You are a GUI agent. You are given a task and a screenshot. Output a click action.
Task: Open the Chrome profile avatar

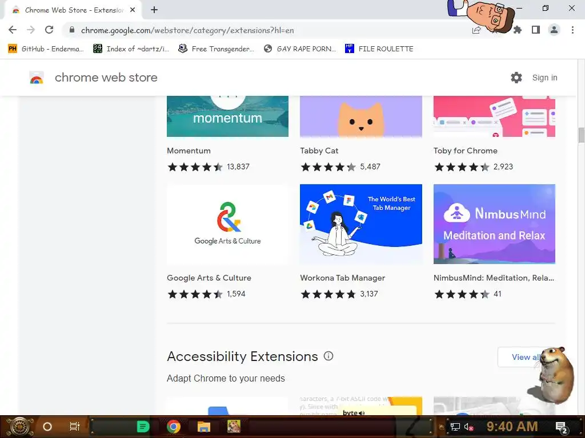tap(554, 30)
